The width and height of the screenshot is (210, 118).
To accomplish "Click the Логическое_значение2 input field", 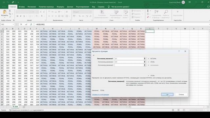I will coord(129,62).
